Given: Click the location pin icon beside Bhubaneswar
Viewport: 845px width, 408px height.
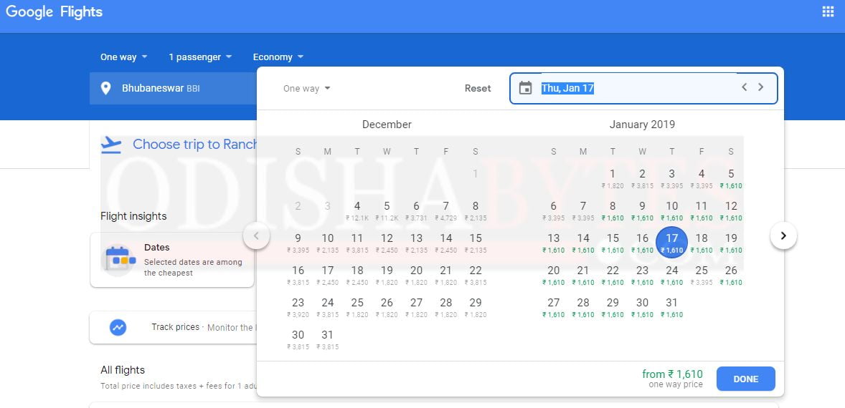Looking at the screenshot, I should click(106, 89).
